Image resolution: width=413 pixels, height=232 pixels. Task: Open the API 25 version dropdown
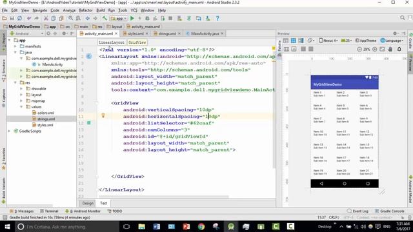[x=347, y=41]
